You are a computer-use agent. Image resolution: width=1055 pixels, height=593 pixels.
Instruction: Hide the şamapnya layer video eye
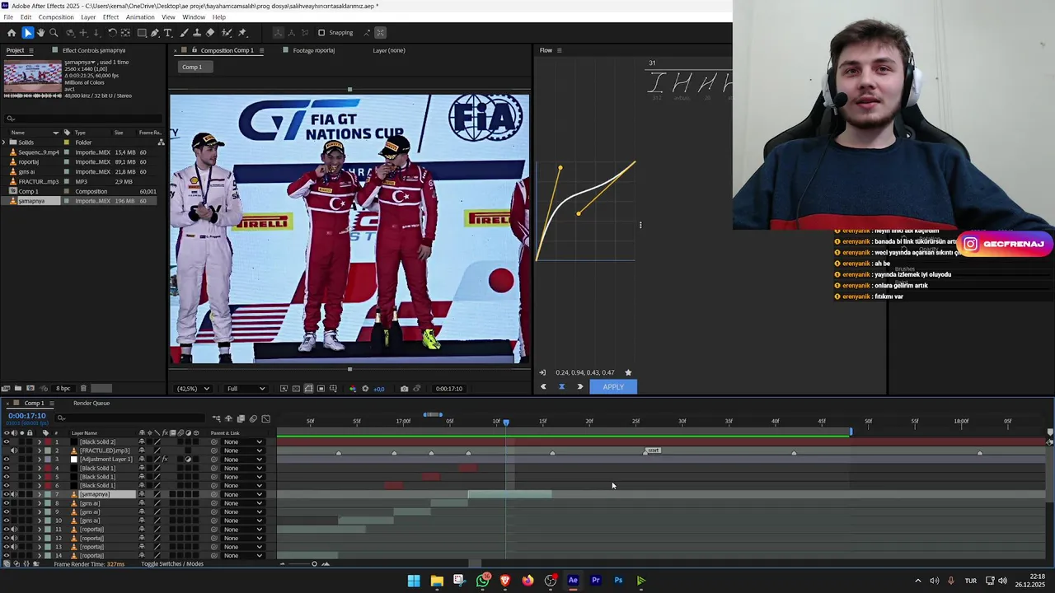tap(7, 494)
